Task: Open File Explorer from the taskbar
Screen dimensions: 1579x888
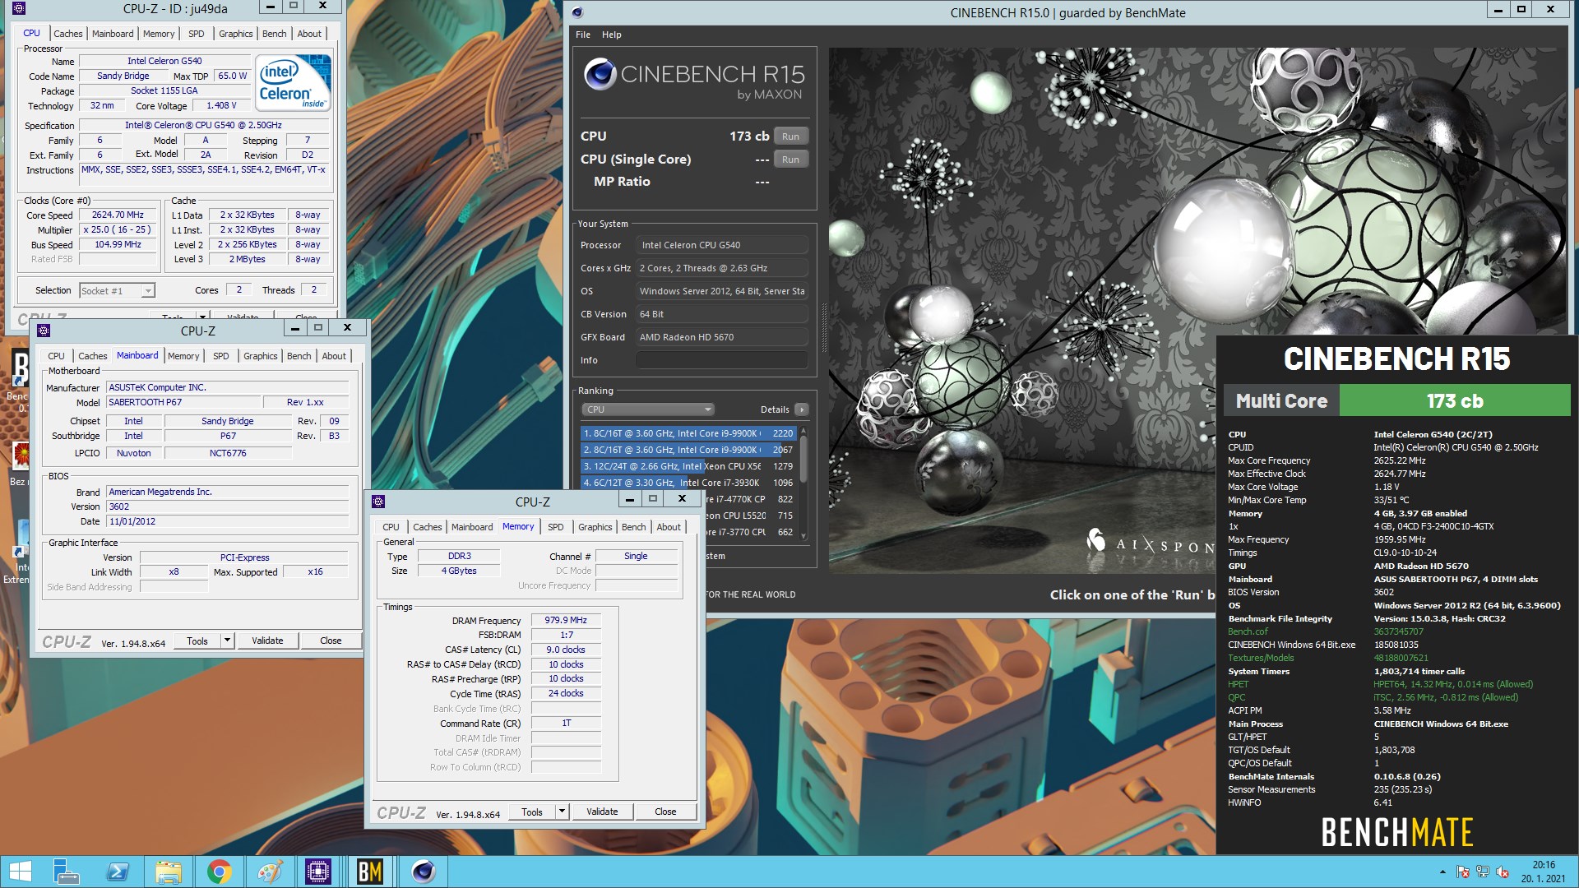Action: 168,872
